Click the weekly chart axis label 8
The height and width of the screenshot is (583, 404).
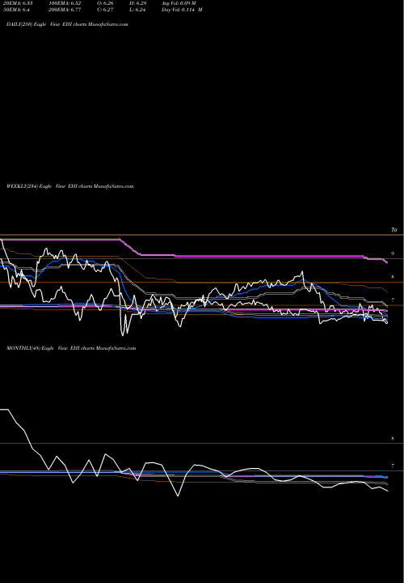point(393,277)
